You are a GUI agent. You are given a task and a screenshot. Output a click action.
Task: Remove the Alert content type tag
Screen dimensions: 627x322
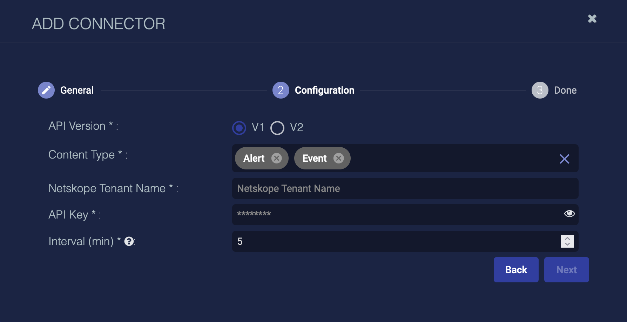pyautogui.click(x=277, y=158)
